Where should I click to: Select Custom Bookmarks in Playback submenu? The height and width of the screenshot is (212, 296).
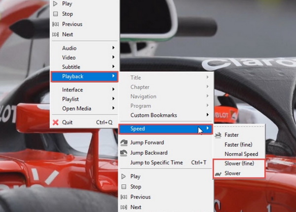point(166,115)
